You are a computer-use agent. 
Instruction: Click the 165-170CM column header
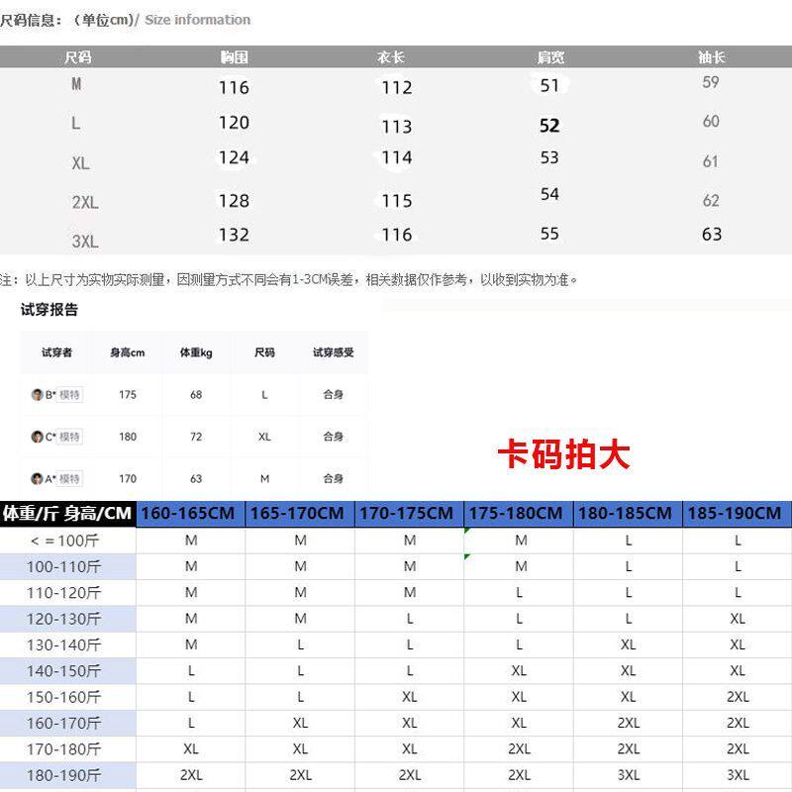point(300,514)
